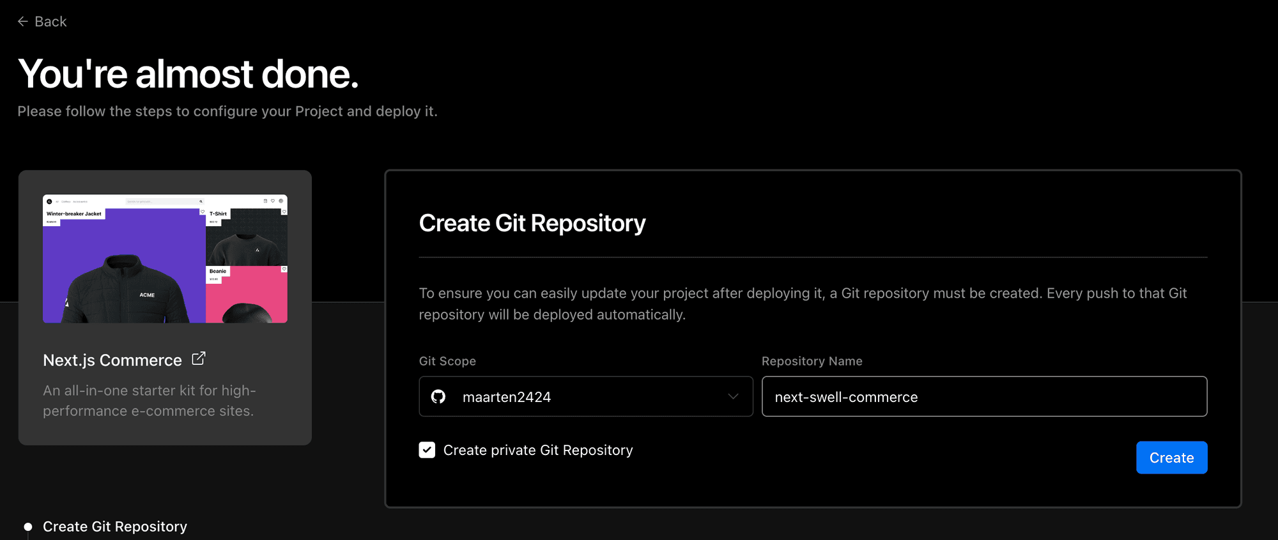Click the Create Git Repository heading
1278x540 pixels.
[x=532, y=224]
